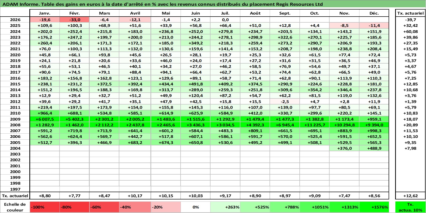The width and height of the screenshot is (426, 213).
Task: Click the -39,7 actuarial rate for 2026
Action: tap(410, 20)
